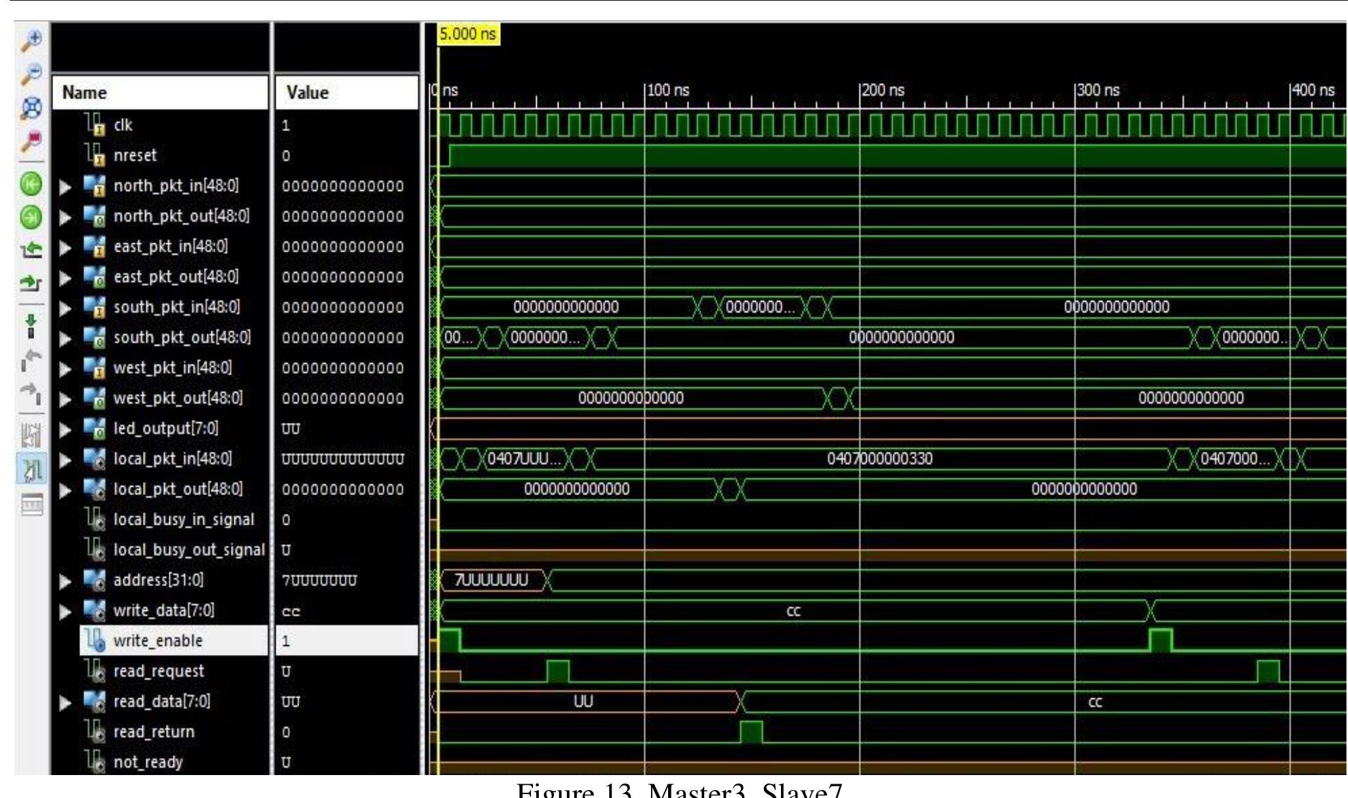Click the address value 7UUUUUUU in Value column
The height and width of the screenshot is (798, 1348).
[x=320, y=580]
